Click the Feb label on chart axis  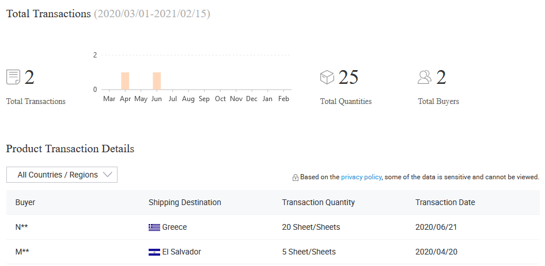[x=283, y=99]
